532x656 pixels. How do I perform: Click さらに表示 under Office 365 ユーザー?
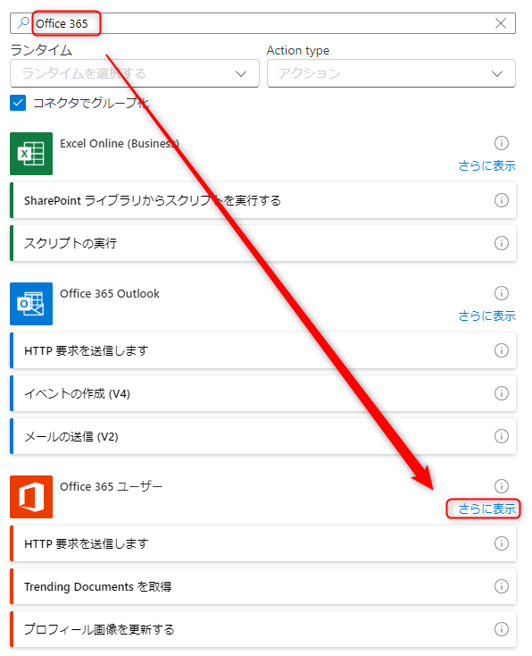(486, 509)
